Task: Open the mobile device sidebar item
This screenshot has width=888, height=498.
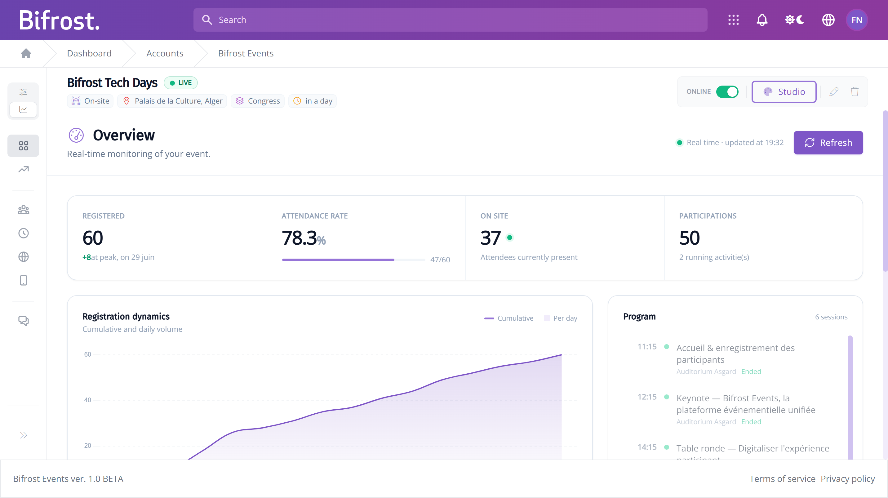Action: 23,280
